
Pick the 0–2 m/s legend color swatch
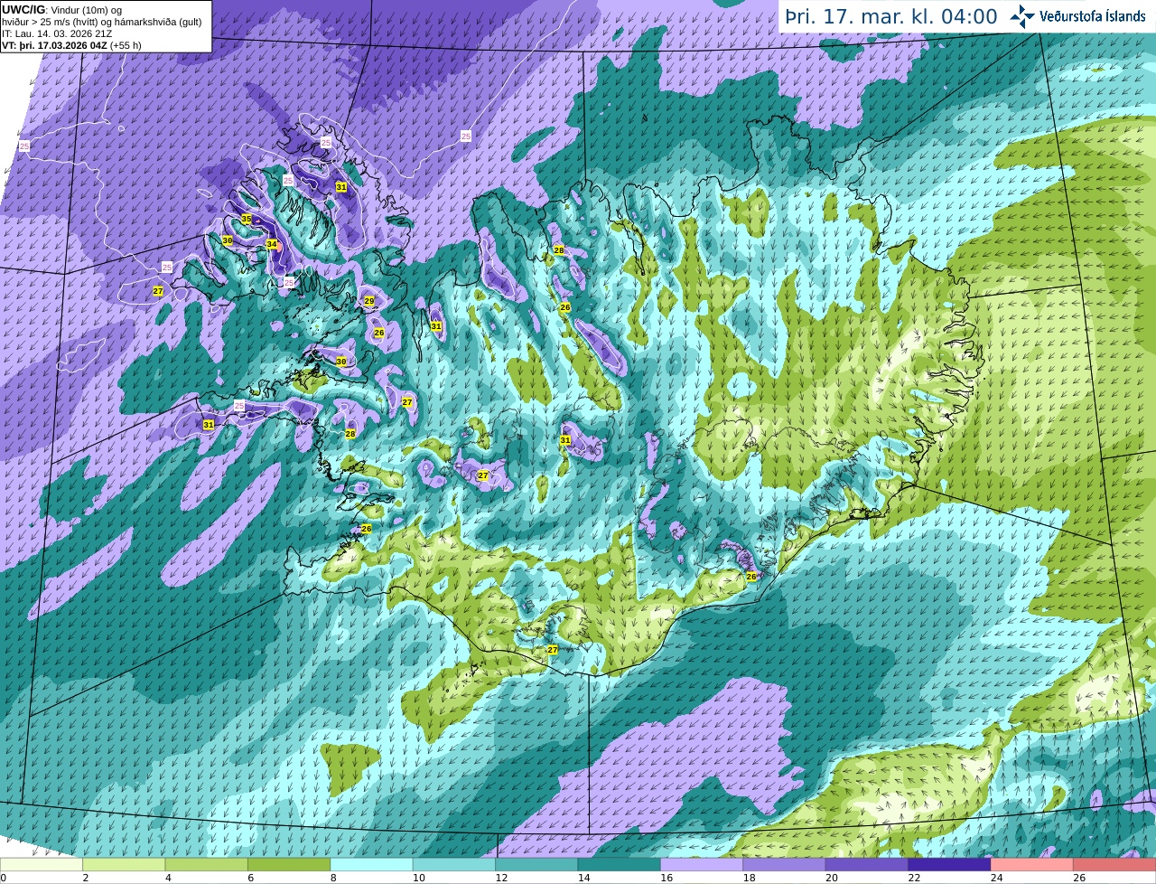(42, 865)
